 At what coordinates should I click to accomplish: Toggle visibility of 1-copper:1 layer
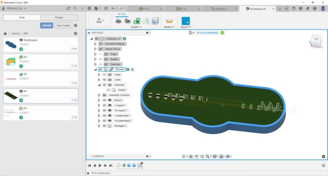tap(104, 105)
